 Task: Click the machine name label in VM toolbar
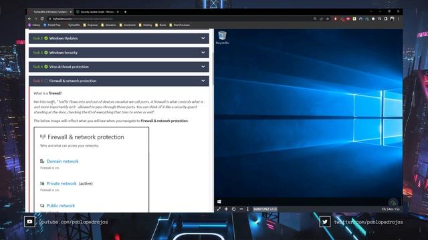point(265,209)
